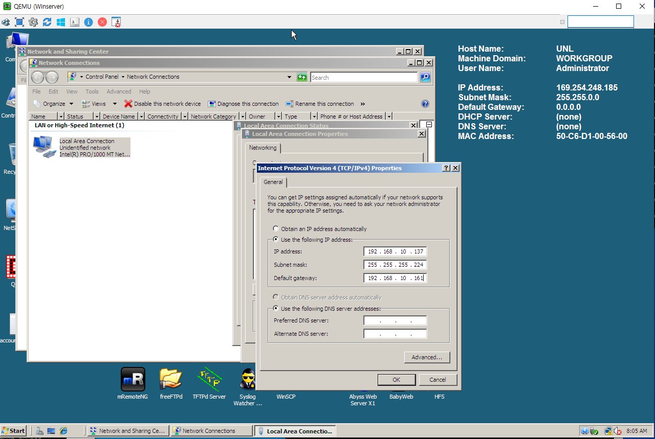Click the Default gateway field
The image size is (655, 439).
tap(395, 278)
